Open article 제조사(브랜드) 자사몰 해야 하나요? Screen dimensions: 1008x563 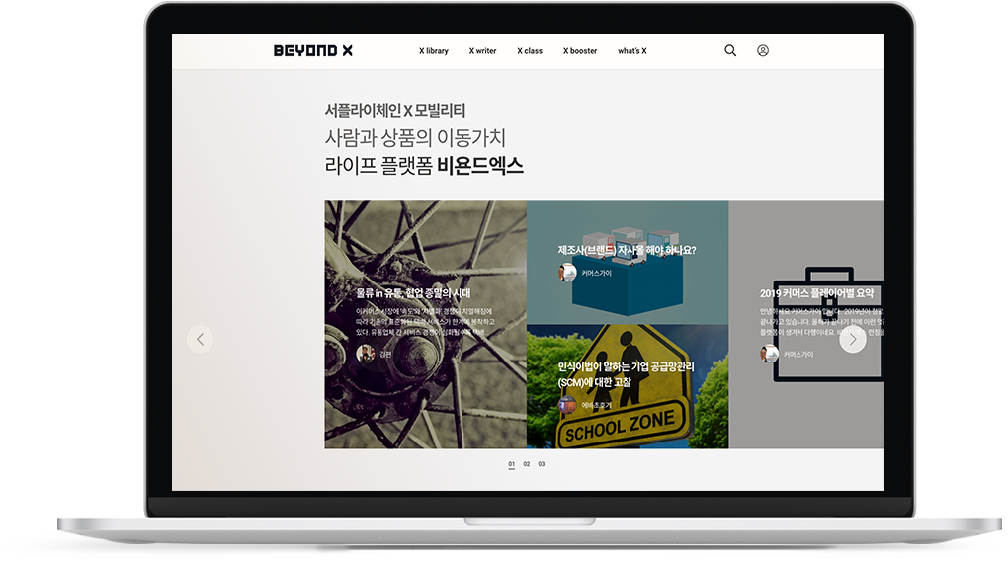[x=627, y=250]
